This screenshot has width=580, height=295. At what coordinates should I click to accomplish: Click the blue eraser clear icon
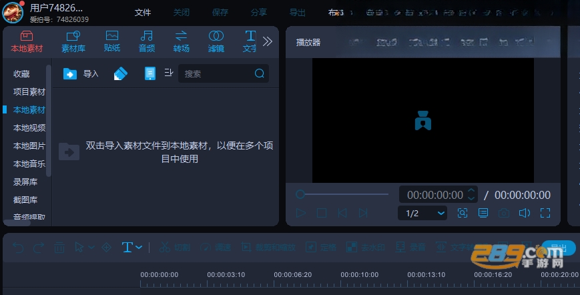pyautogui.click(x=120, y=73)
